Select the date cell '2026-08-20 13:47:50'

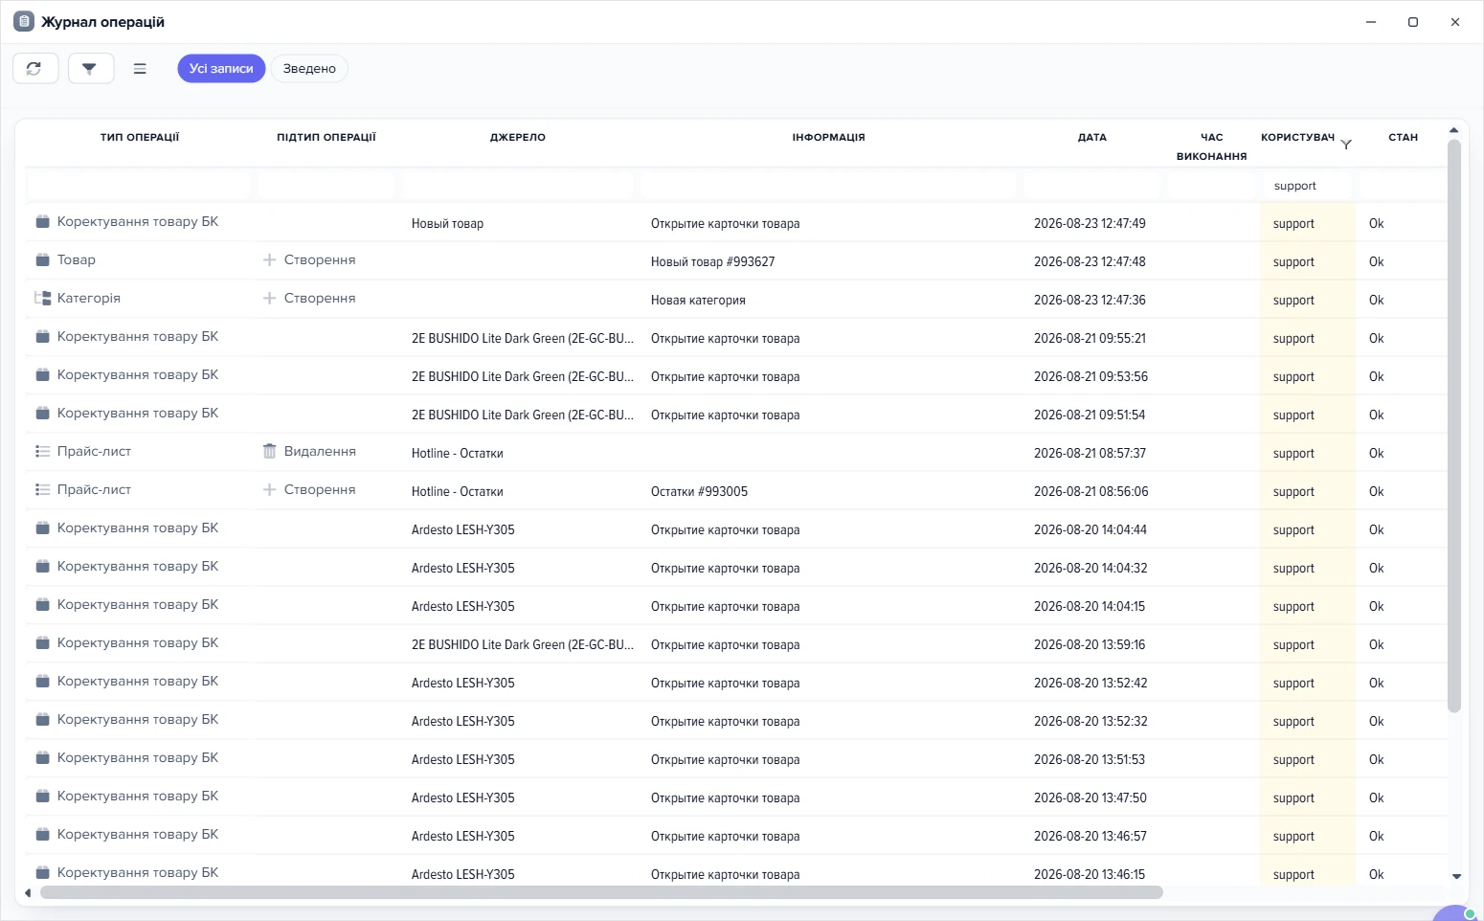pos(1091,797)
